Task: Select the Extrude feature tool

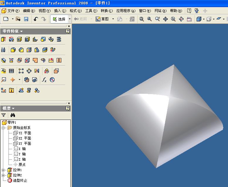Action: click(4, 39)
